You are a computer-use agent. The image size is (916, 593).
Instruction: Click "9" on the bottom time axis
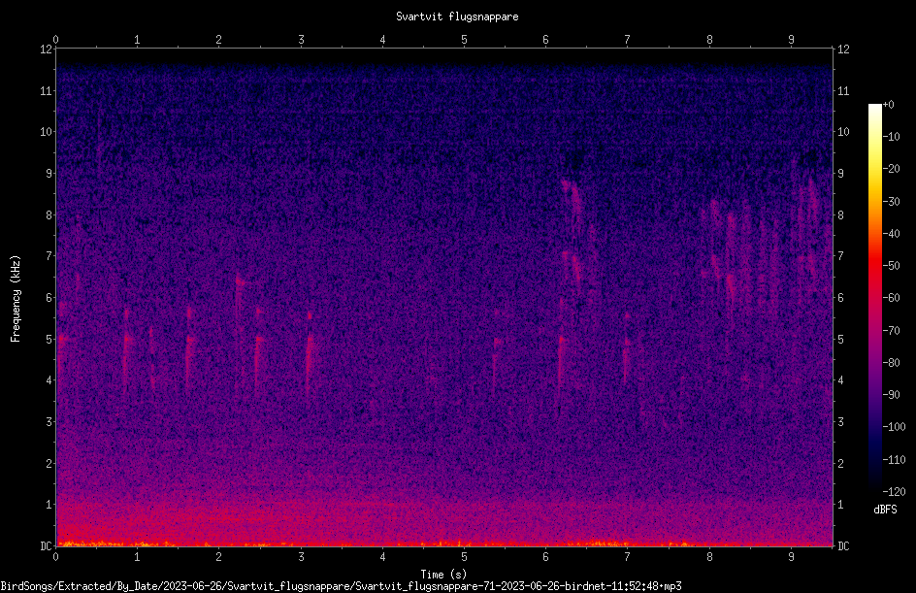pyautogui.click(x=791, y=557)
